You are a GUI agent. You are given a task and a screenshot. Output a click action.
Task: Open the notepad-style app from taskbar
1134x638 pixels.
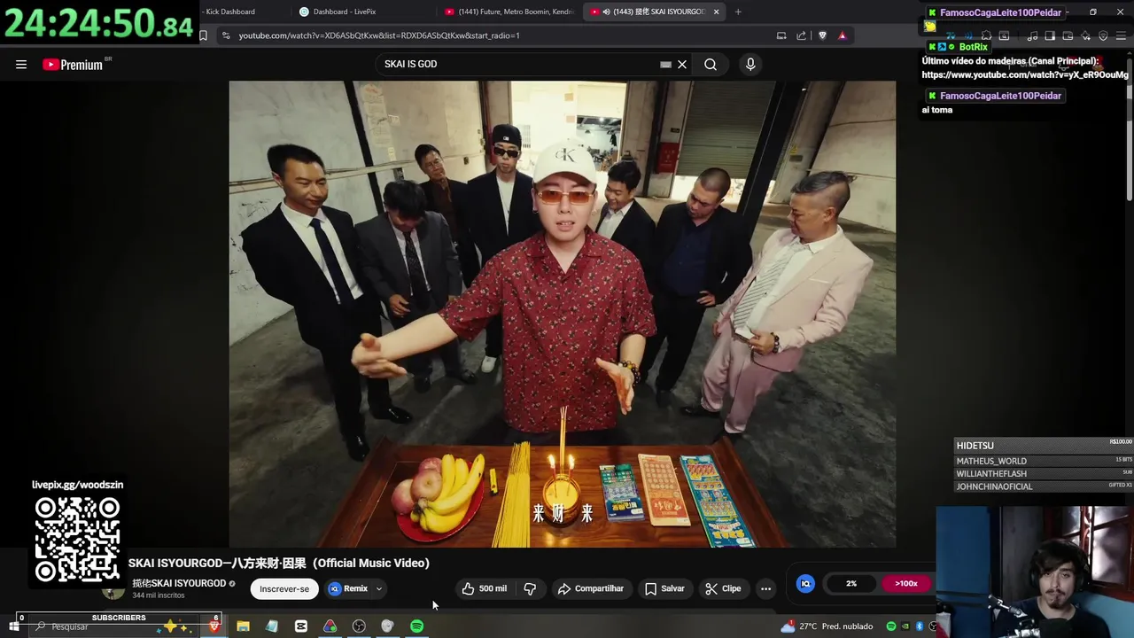tap(272, 626)
